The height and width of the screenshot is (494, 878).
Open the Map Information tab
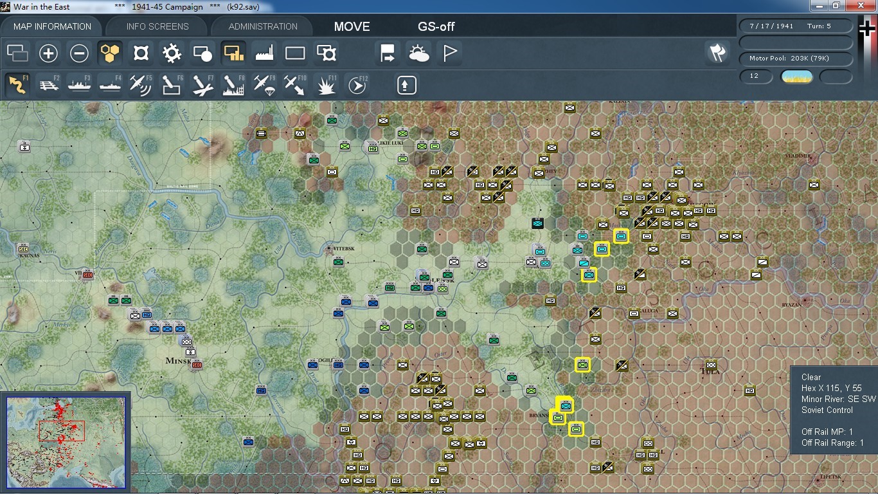[x=52, y=26]
